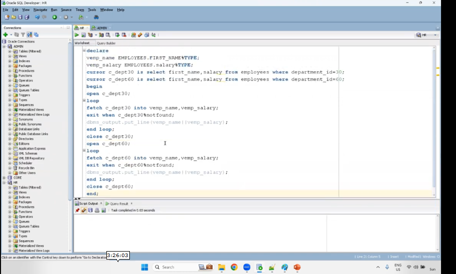Open the Source menu
The height and width of the screenshot is (274, 456).
(66, 10)
